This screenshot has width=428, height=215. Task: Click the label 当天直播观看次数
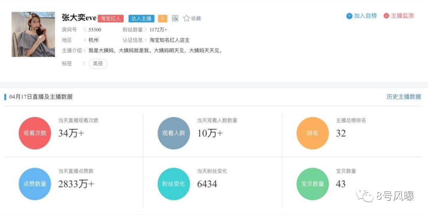[x=78, y=120]
